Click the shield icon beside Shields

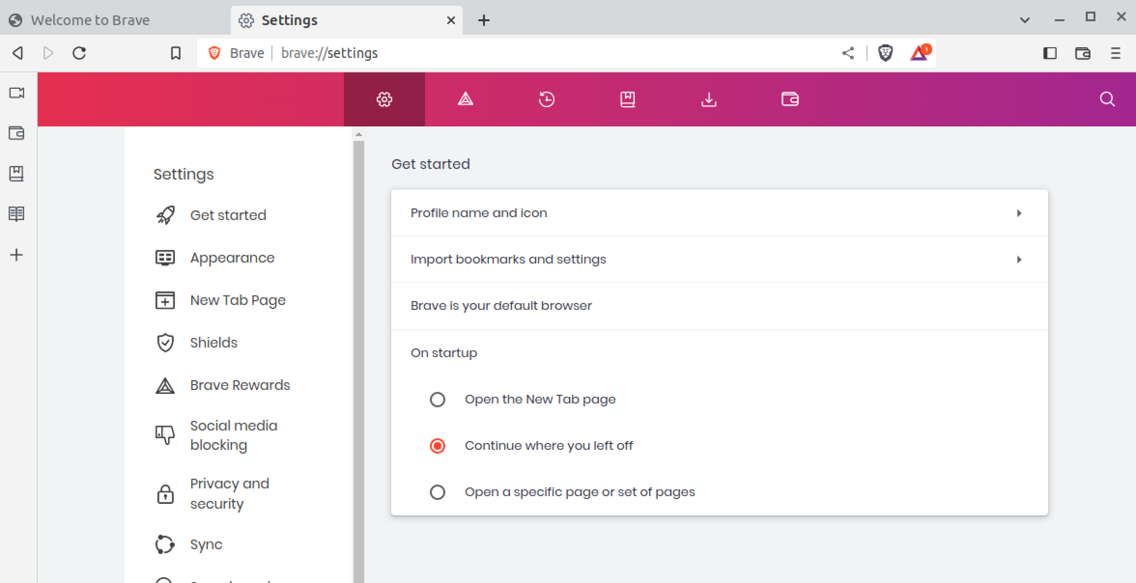coord(165,343)
